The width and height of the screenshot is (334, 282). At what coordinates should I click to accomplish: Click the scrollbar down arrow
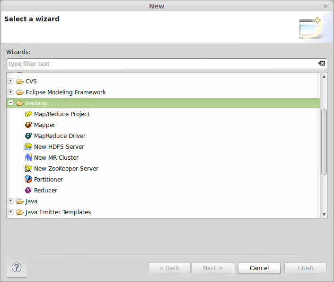tap(324, 215)
